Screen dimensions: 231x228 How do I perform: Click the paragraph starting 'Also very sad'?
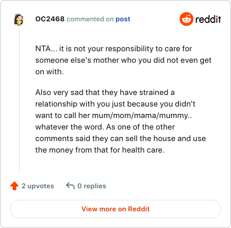(x=121, y=121)
